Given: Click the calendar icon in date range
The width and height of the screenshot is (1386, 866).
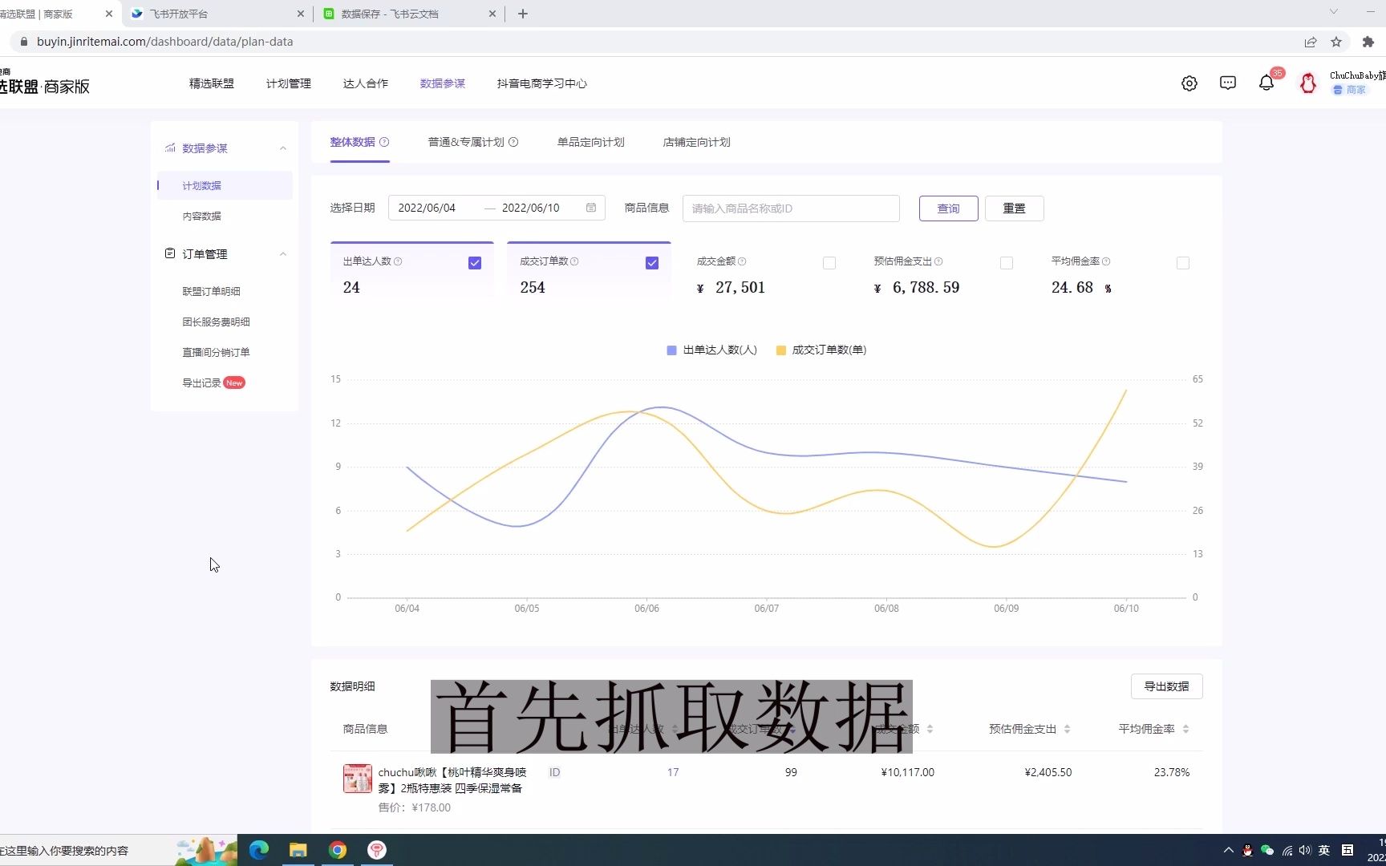Looking at the screenshot, I should (591, 208).
